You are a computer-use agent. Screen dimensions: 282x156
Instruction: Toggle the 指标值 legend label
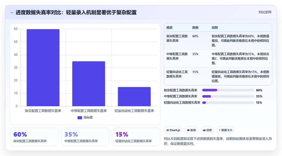click(x=88, y=118)
